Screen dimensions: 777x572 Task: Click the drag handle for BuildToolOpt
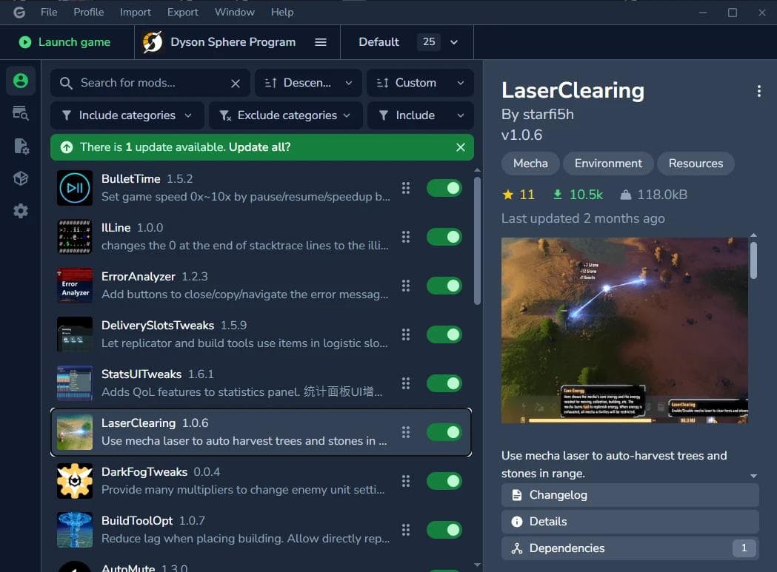point(406,530)
